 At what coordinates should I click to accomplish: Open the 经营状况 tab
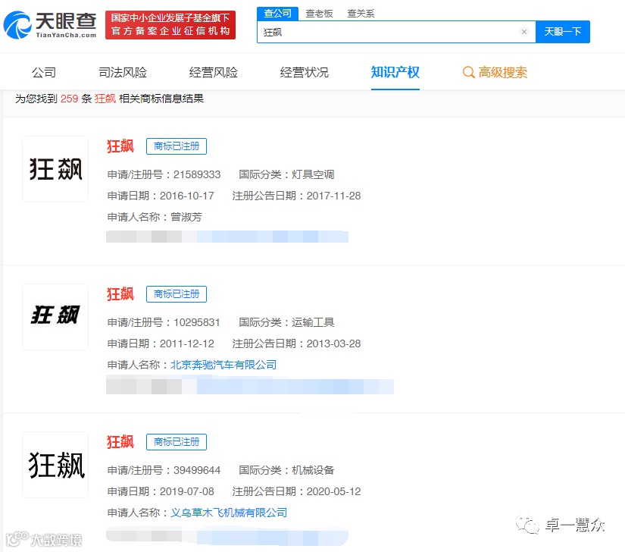click(x=304, y=73)
